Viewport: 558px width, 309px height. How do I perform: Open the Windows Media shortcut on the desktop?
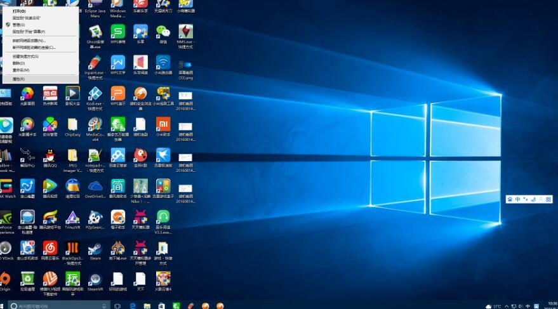point(118,9)
